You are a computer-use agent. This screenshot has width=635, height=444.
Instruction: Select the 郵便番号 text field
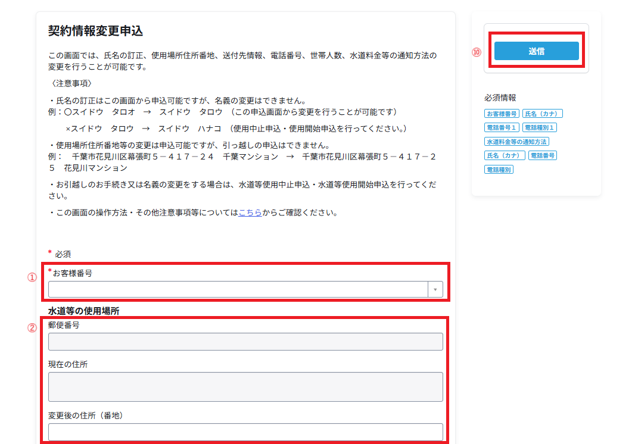click(x=245, y=342)
